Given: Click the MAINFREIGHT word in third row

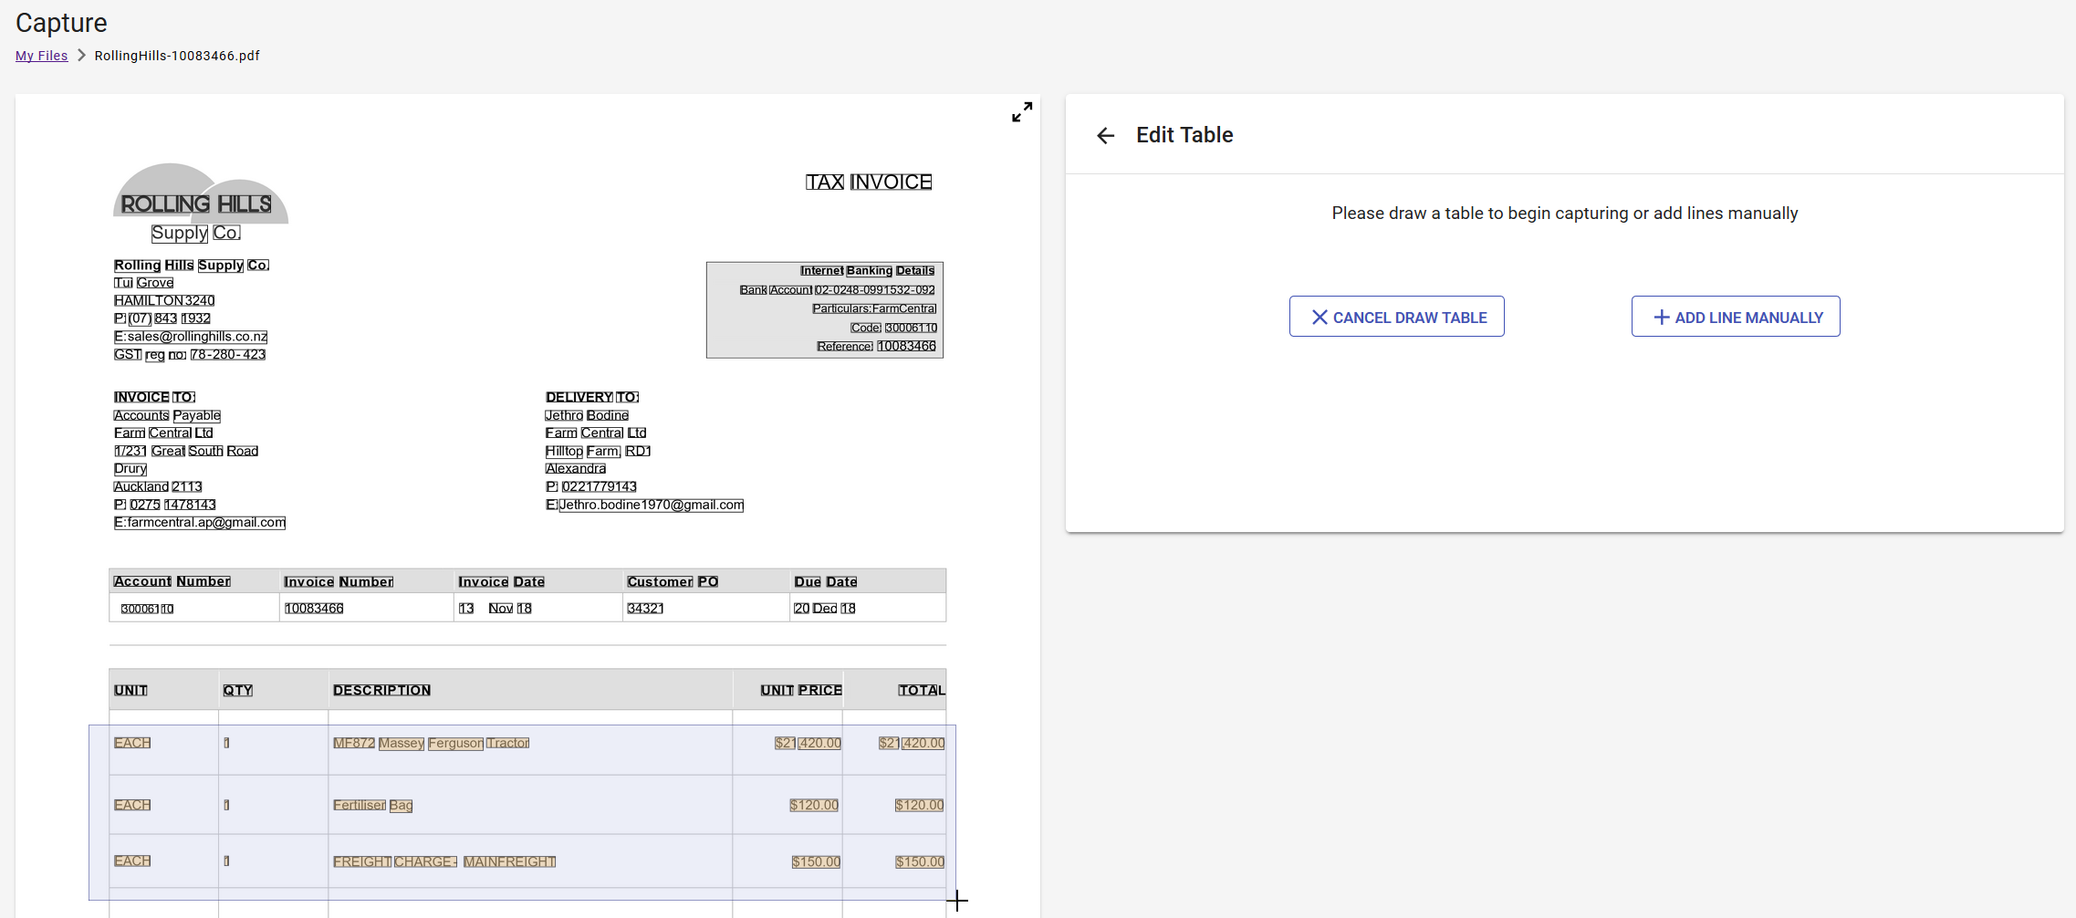Looking at the screenshot, I should (509, 862).
